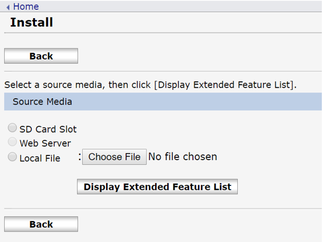Click the back arrow icon beside Home
The height and width of the screenshot is (242, 323).
[x=8, y=8]
